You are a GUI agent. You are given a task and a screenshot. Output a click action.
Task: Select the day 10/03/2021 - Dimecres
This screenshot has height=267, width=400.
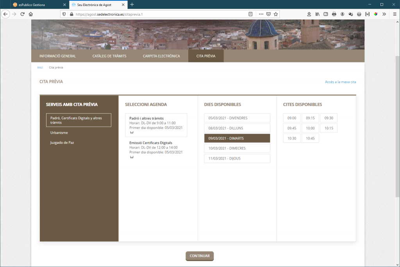237,149
